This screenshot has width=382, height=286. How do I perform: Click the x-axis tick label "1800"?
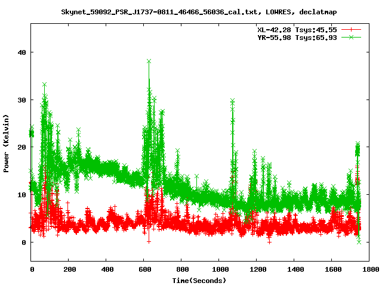coord(371,269)
